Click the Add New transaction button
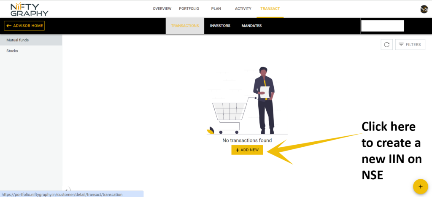This screenshot has height=197, width=432. 247,150
